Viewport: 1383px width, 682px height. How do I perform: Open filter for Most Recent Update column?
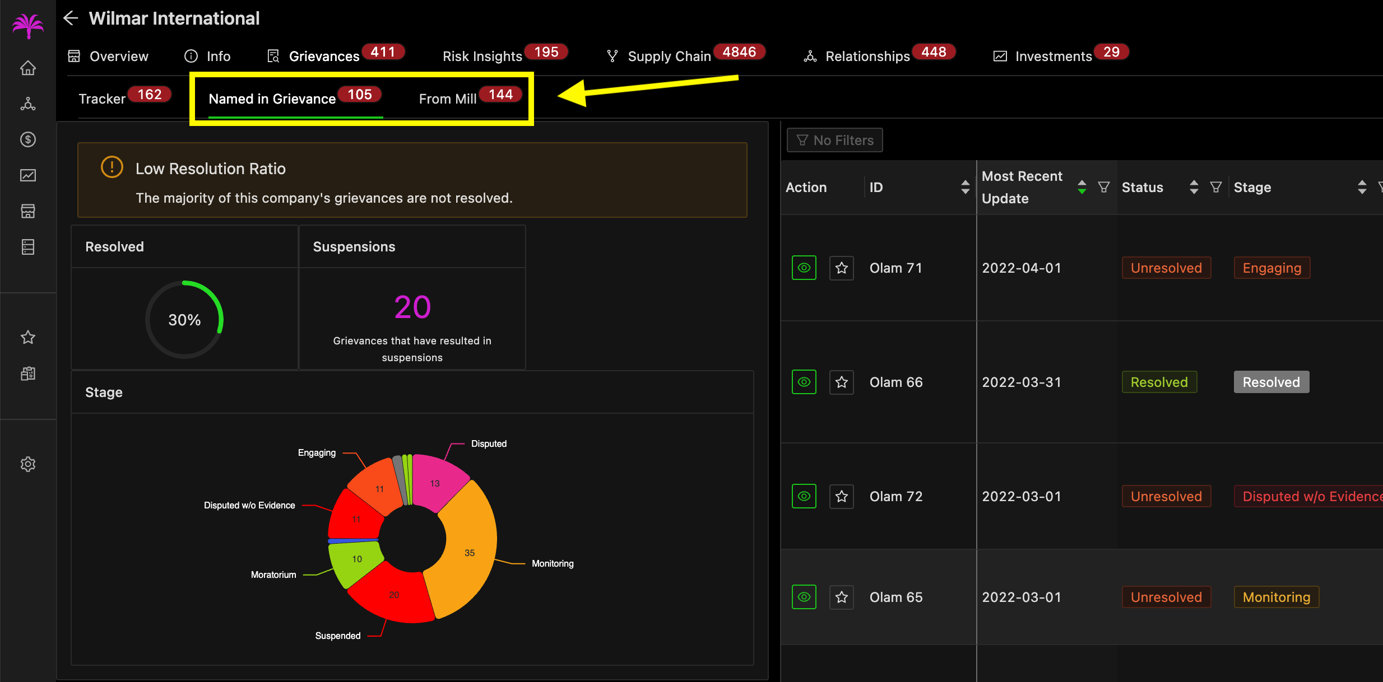tap(1104, 187)
